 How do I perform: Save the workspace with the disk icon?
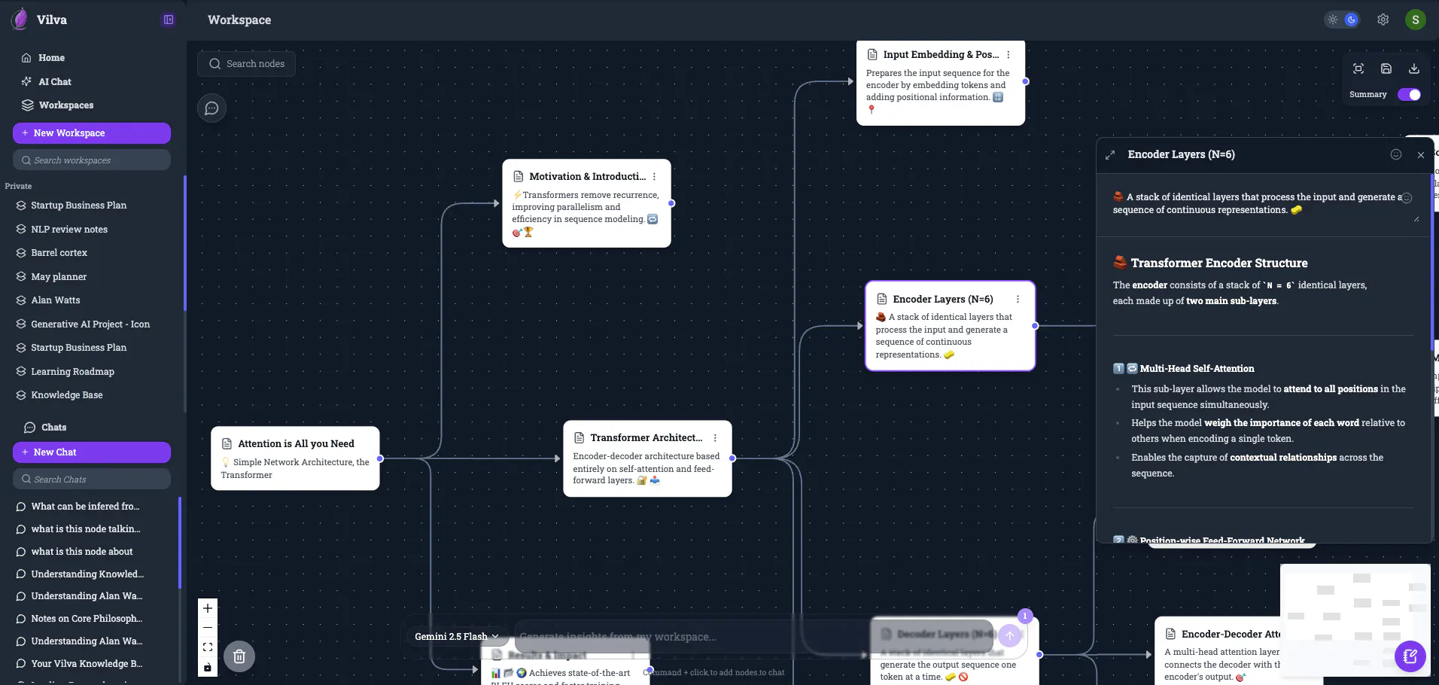pyautogui.click(x=1386, y=68)
